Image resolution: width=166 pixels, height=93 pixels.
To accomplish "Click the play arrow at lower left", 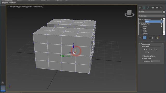I will (x=3, y=83).
